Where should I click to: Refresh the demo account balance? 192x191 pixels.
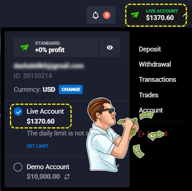point(67,177)
